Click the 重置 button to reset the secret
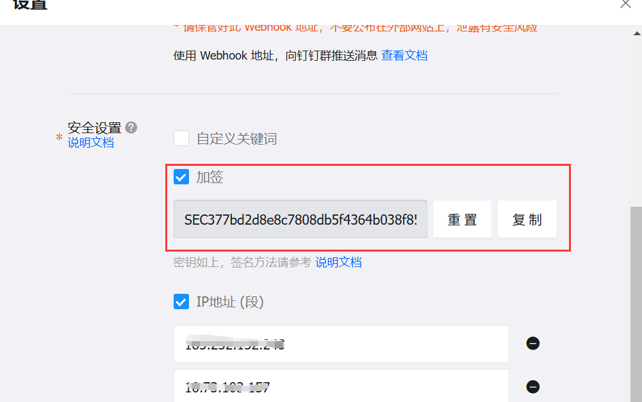Screen dimensions: 642x402 [462, 219]
